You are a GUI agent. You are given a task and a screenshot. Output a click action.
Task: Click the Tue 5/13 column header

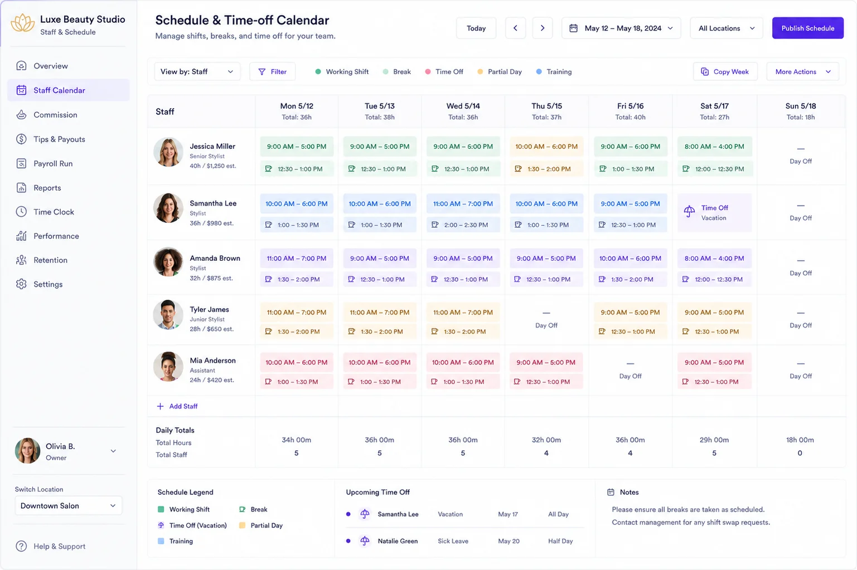pyautogui.click(x=380, y=111)
